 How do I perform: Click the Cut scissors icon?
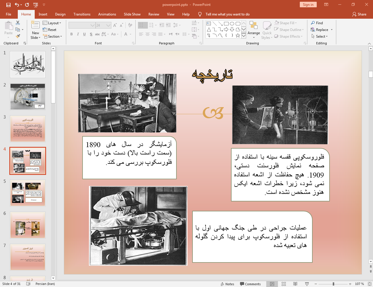(18, 23)
